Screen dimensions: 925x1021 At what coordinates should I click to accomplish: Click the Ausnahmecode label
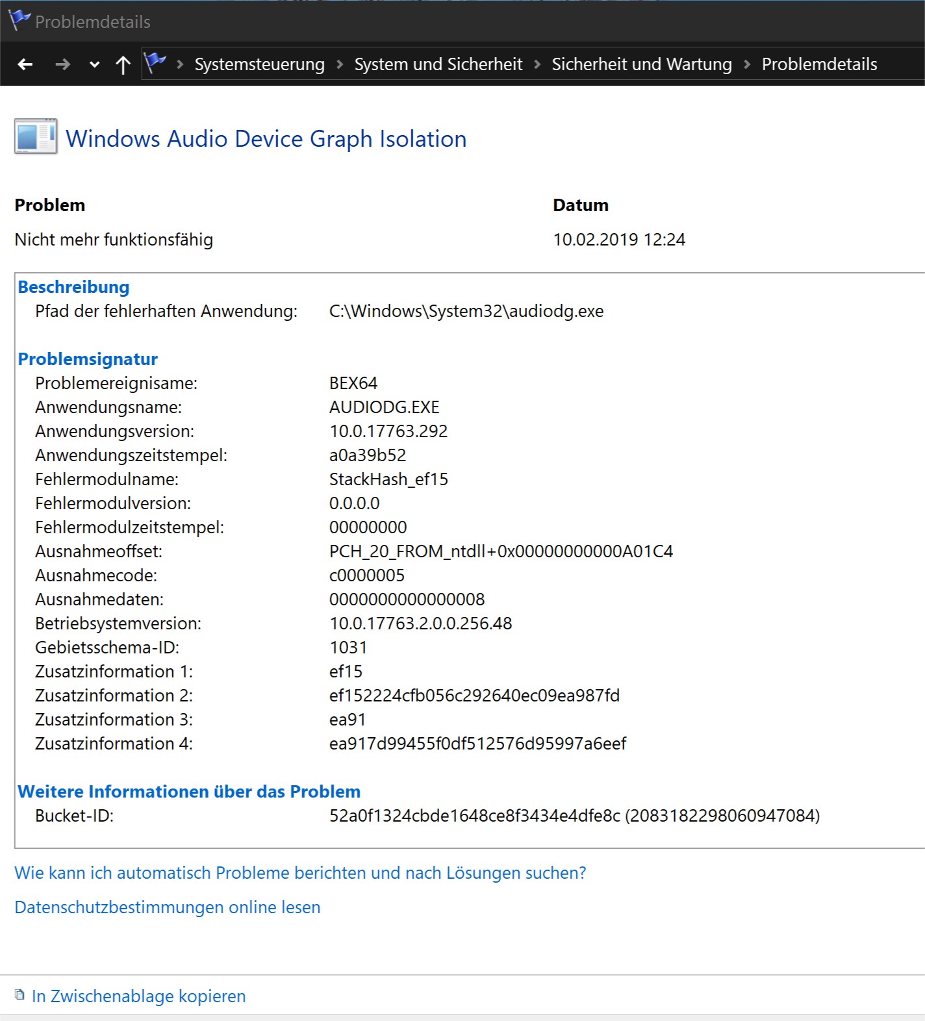tap(96, 575)
